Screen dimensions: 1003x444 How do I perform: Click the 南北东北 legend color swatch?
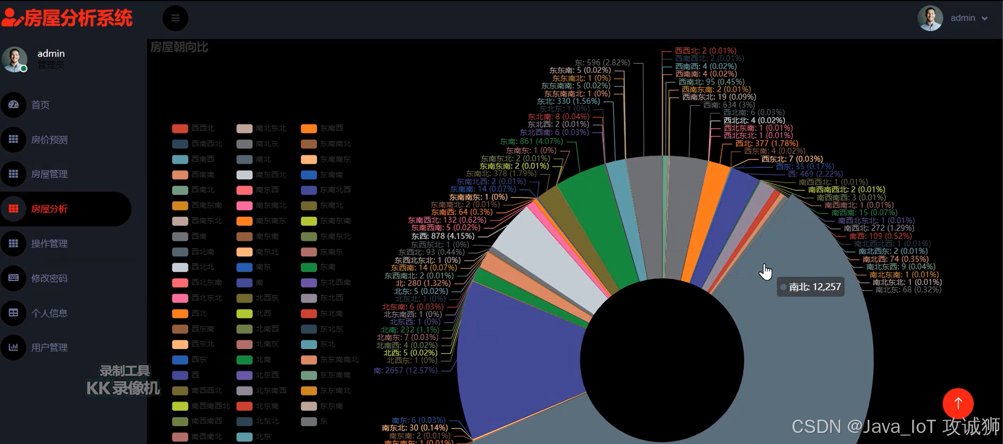[x=244, y=128]
